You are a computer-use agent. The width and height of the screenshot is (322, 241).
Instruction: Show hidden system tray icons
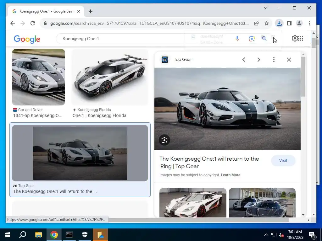click(266, 235)
